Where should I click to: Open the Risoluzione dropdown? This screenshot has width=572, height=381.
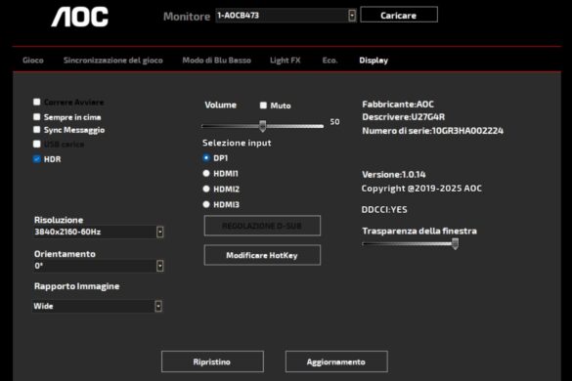coord(99,232)
